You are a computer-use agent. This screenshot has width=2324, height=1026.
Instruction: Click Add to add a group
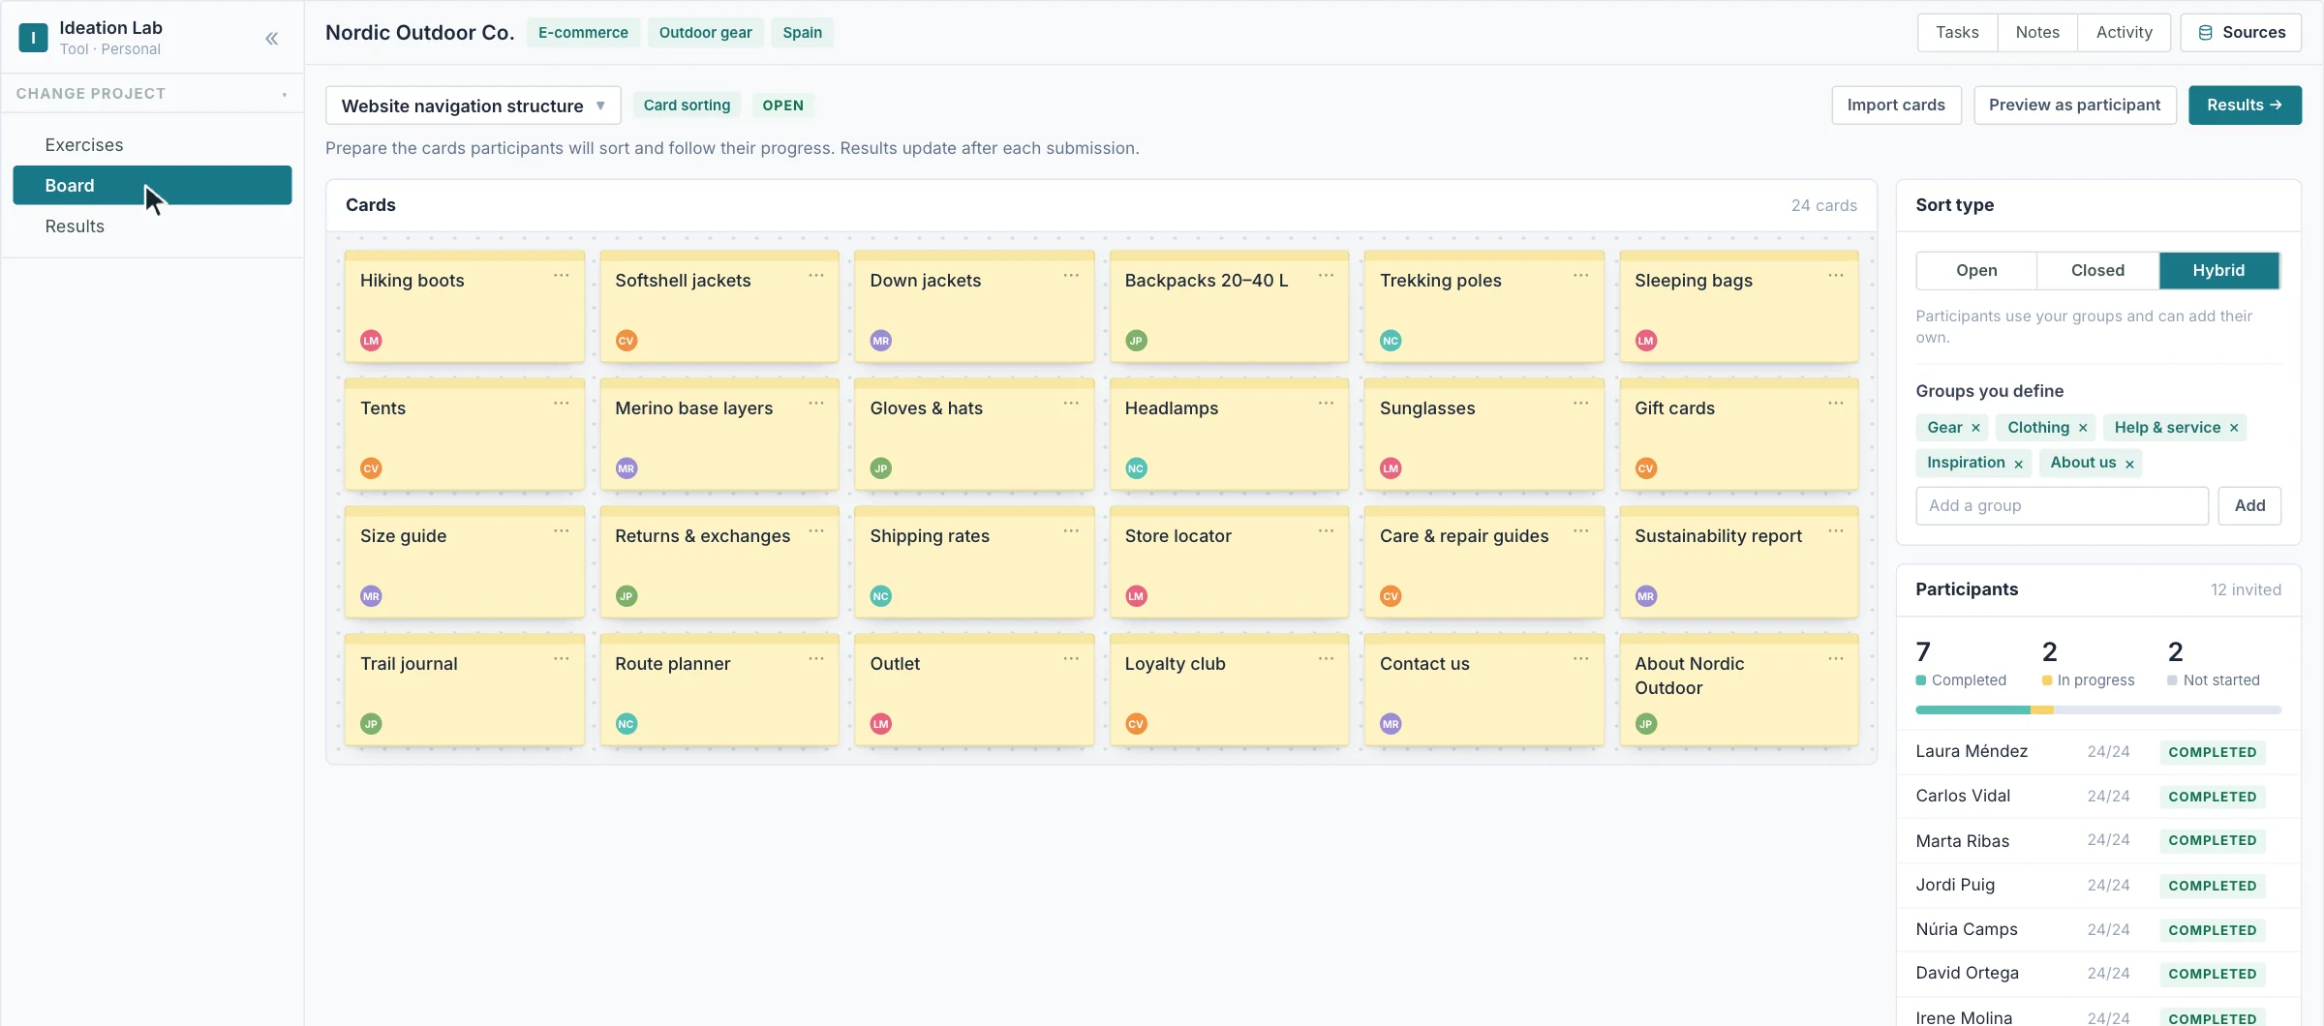tap(2249, 505)
